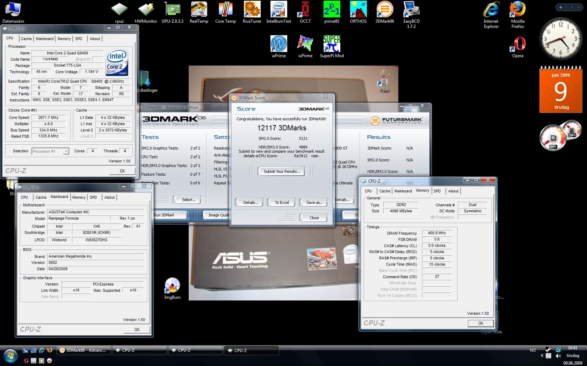Click the desktop clock gadget
Viewport: 587px width, 366px height.
[x=561, y=39]
